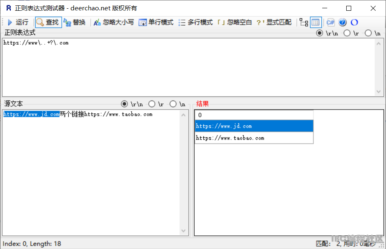
Task: Click the red 结果 label
Action: coord(203,104)
